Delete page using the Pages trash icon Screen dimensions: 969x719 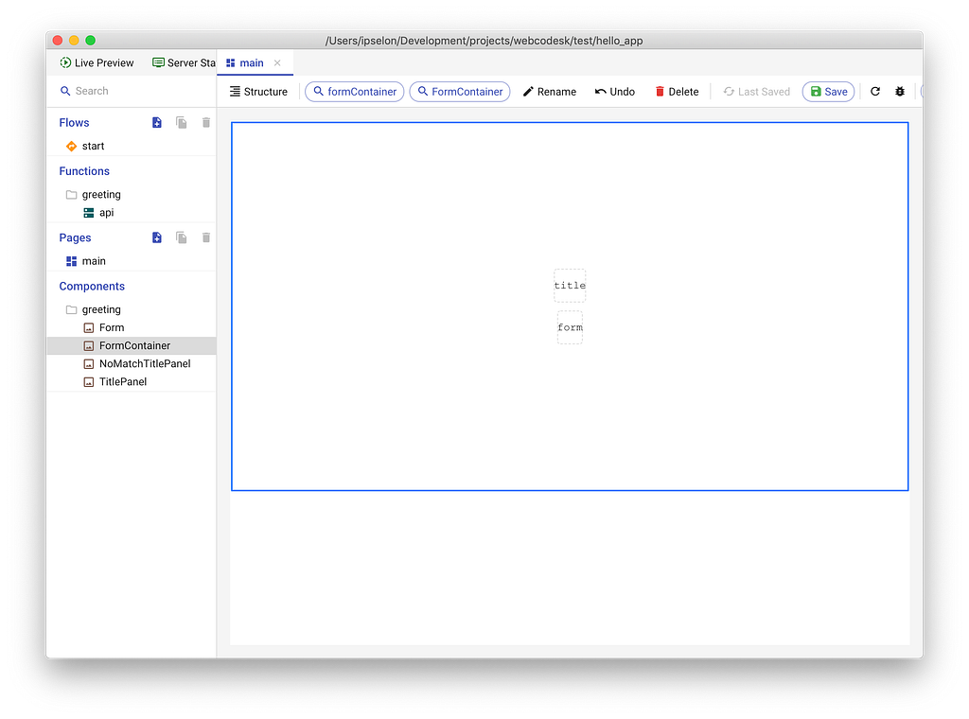coord(205,237)
